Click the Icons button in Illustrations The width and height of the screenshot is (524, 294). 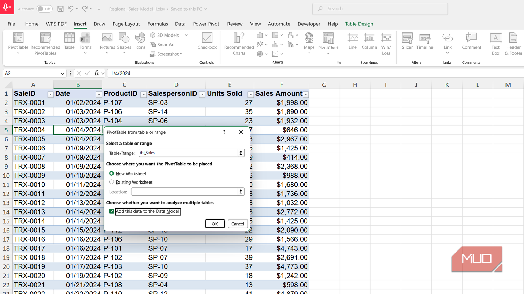140,41
